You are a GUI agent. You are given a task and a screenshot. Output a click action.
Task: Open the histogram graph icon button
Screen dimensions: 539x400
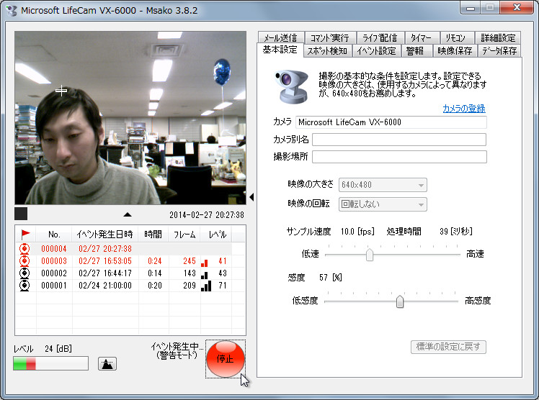click(107, 363)
